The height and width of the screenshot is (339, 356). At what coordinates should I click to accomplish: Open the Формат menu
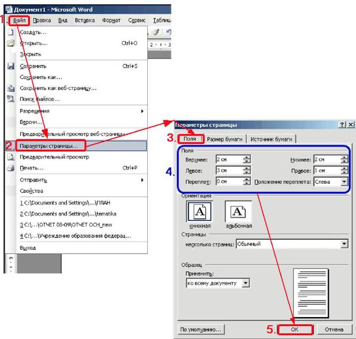pos(111,21)
